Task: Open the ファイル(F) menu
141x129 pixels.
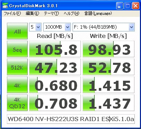Action: [12, 13]
